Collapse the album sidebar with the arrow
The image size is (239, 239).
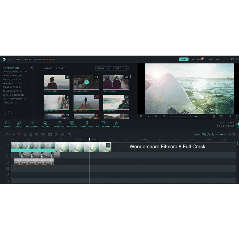click(x=31, y=68)
